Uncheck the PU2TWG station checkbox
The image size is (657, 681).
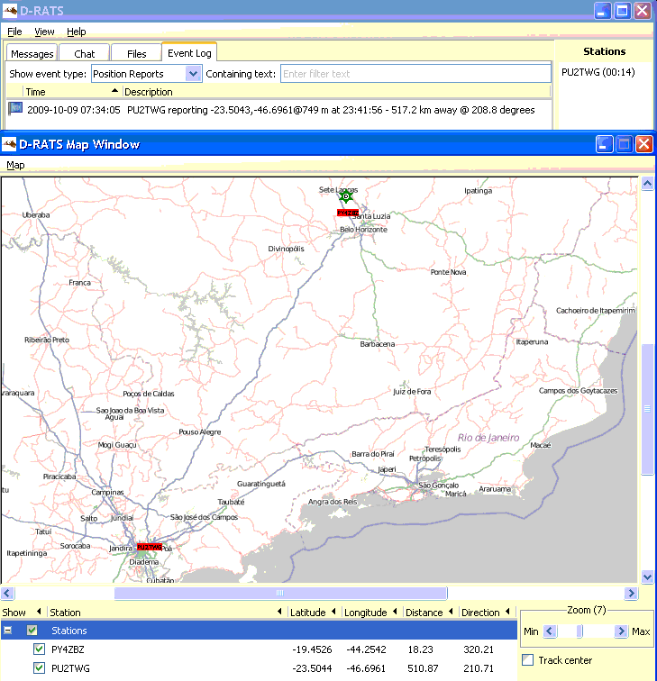click(39, 668)
